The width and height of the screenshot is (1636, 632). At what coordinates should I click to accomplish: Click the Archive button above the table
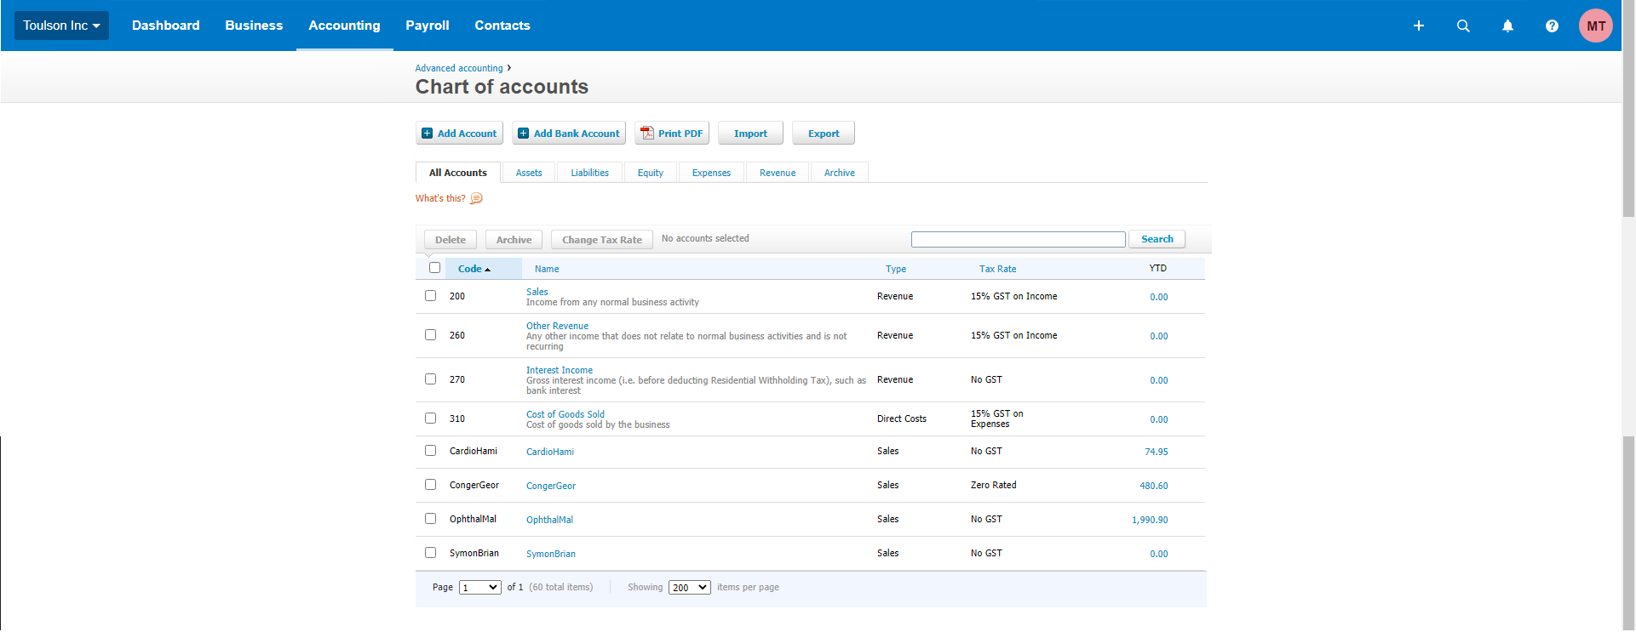click(x=514, y=240)
